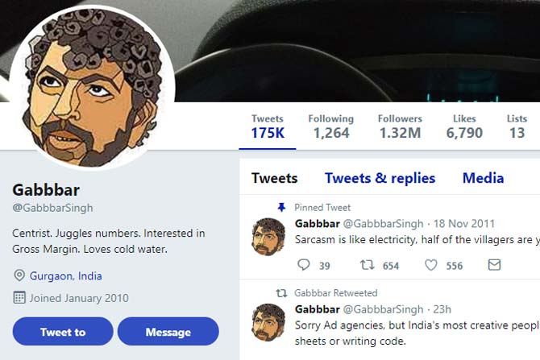Click avatar on the pinned tweet
Screen dimensions: 540x360
pos(268,237)
